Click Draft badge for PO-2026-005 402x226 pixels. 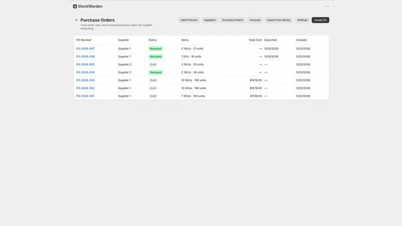pos(153,65)
